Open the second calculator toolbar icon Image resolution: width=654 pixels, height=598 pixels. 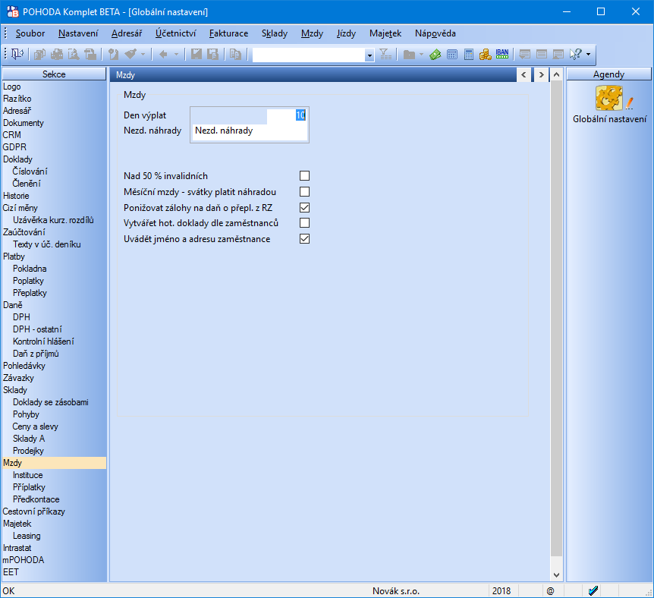[469, 54]
